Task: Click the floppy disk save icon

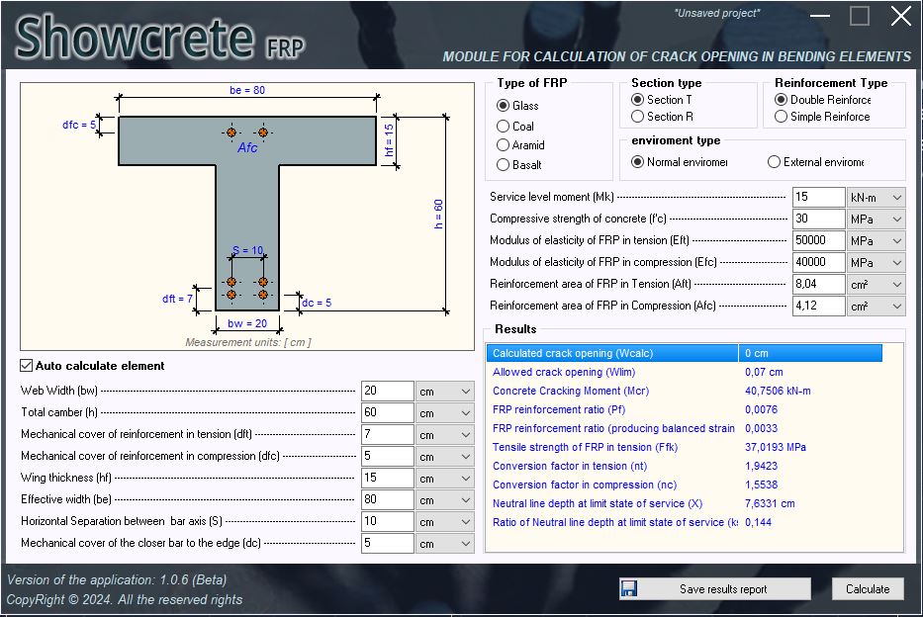Action: [629, 588]
